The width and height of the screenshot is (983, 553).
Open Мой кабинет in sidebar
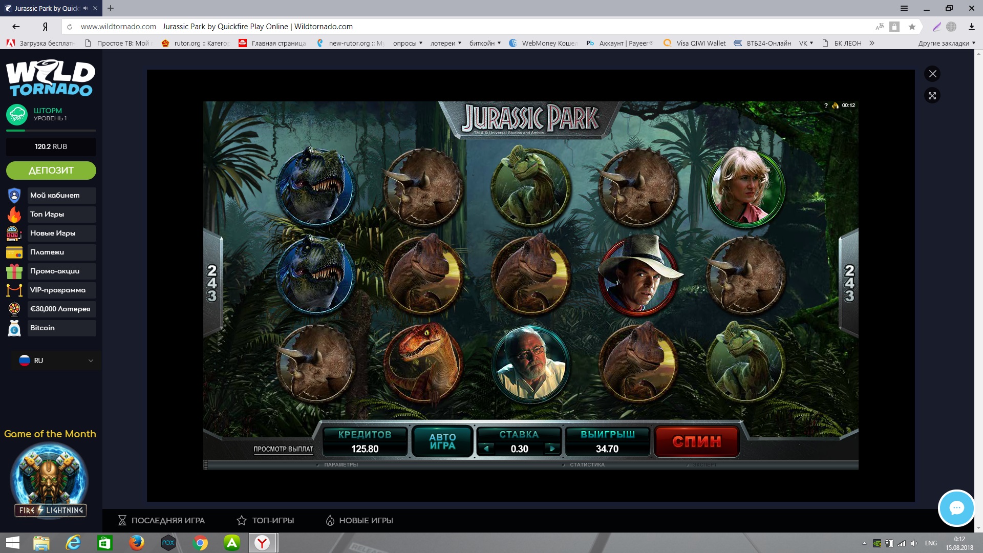click(55, 195)
